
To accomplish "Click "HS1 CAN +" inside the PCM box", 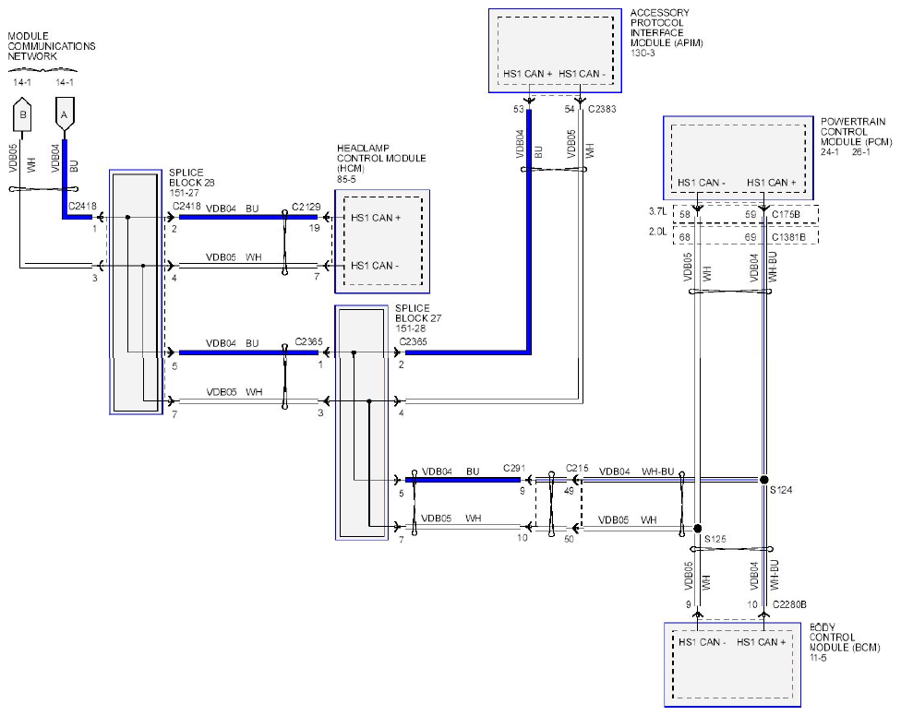I will (x=772, y=183).
